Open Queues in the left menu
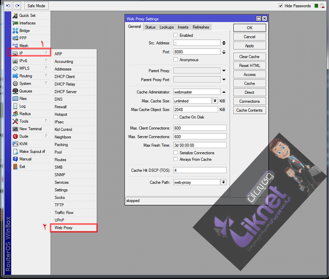329x279 pixels. [x=25, y=91]
